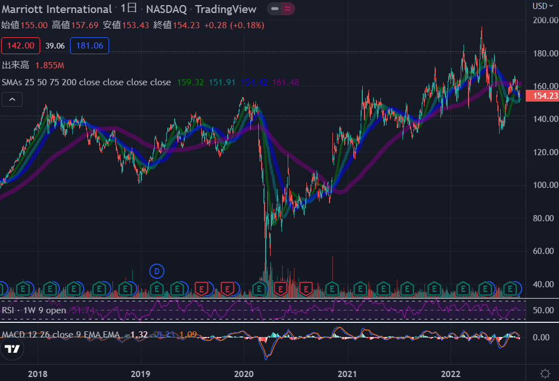Click the 120.00 price axis label
559x381 pixels.
(x=545, y=152)
